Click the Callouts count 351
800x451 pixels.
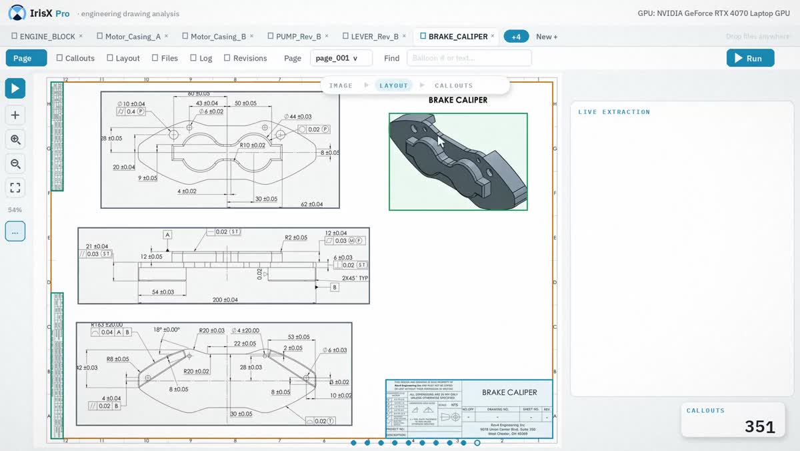[x=760, y=427]
